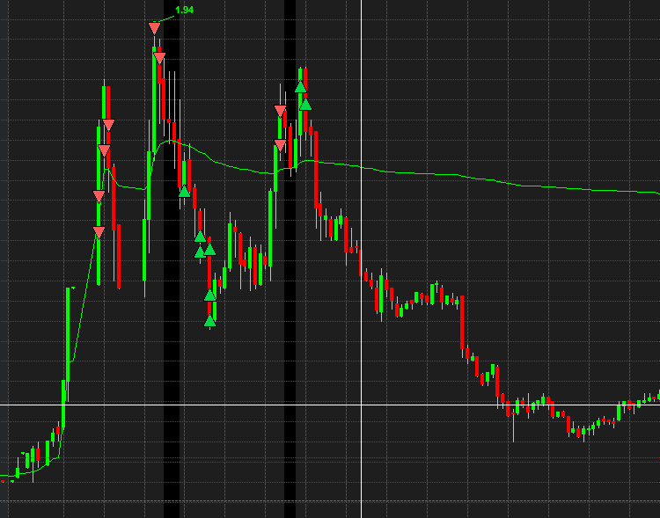Select the upper red sell triangle on third spike
Viewport: 660px width, 518px height.
pos(281,111)
